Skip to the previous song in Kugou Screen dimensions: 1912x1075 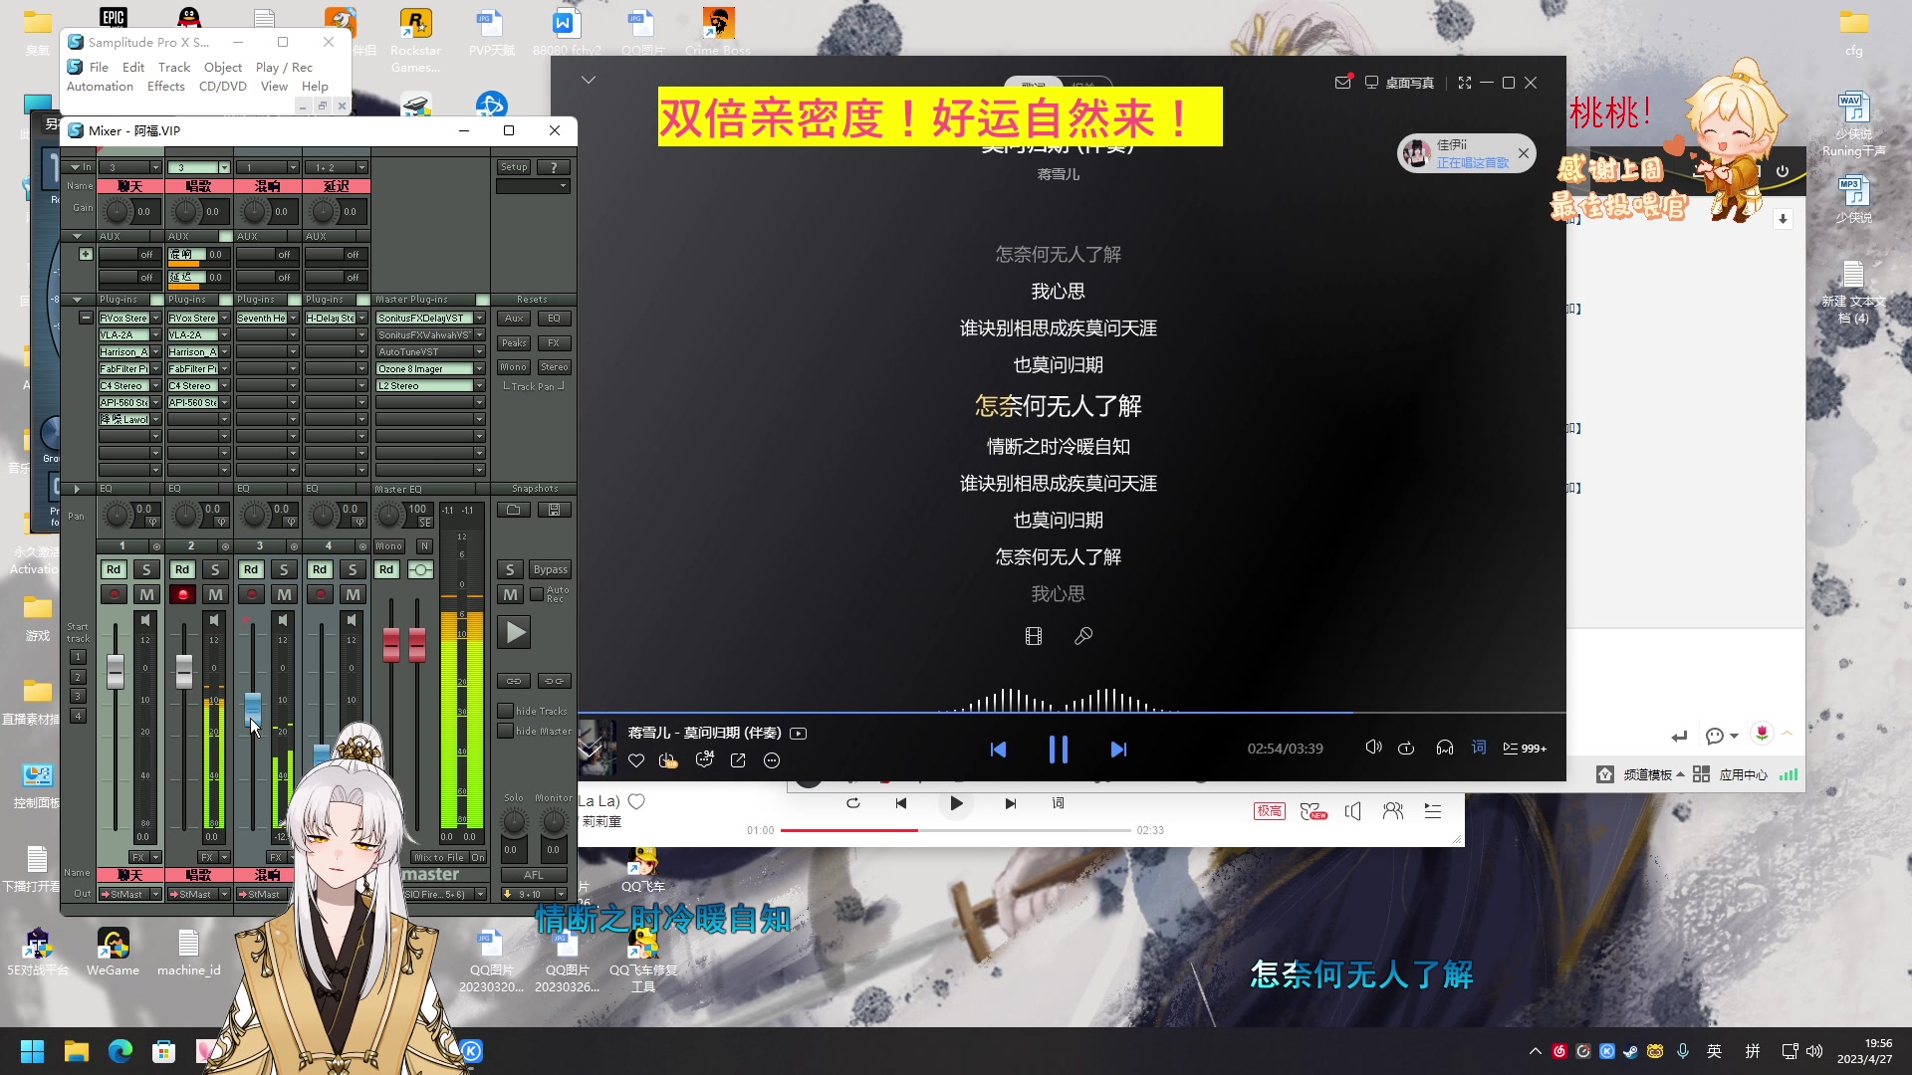coord(998,750)
